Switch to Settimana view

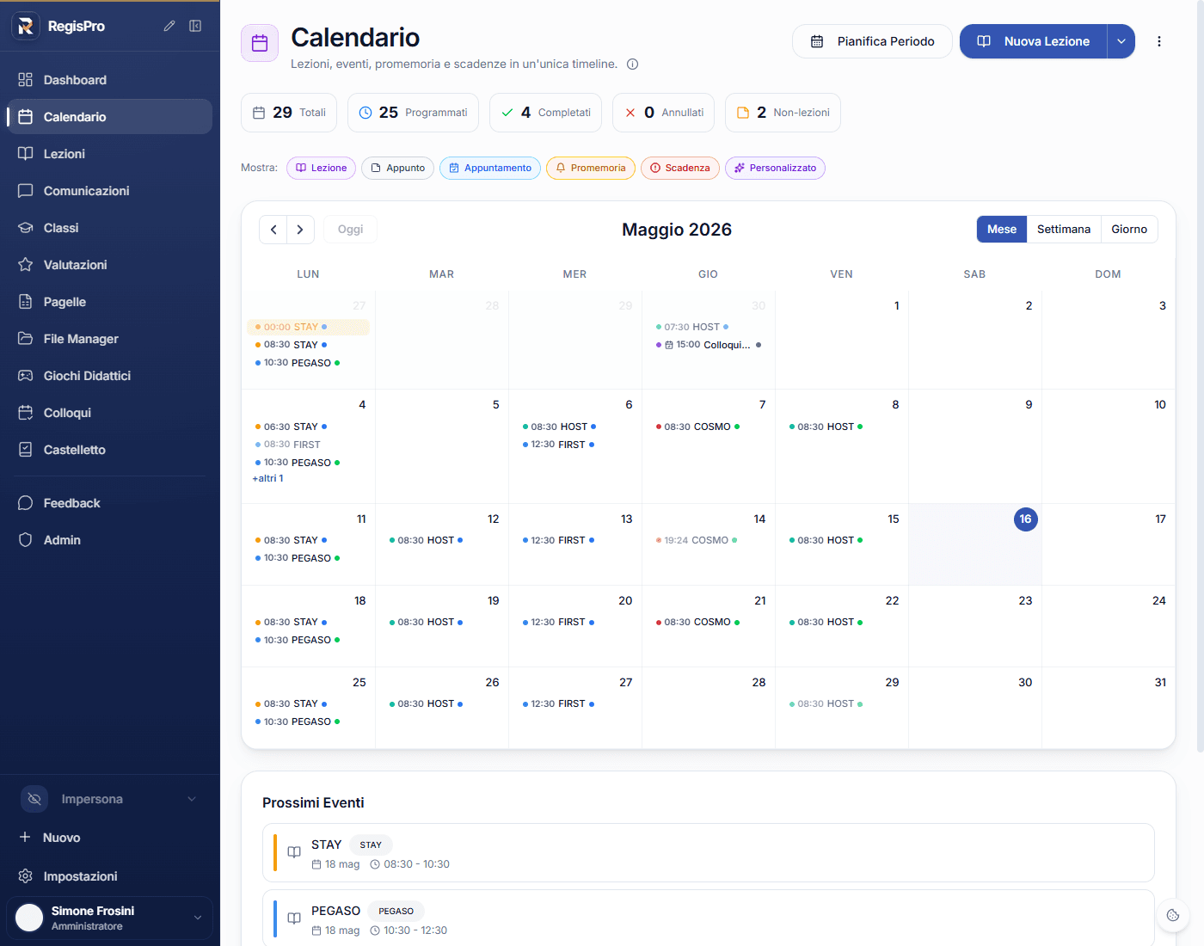tap(1064, 230)
